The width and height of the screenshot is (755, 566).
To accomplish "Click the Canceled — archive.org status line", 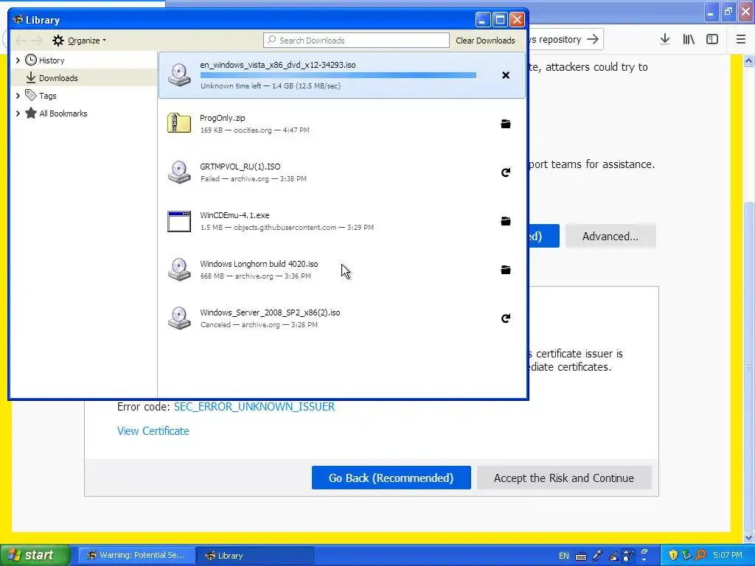I will pos(259,325).
